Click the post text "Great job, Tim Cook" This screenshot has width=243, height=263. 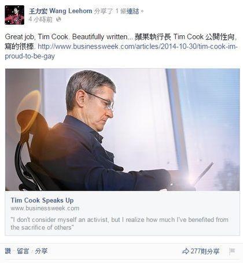point(36,36)
